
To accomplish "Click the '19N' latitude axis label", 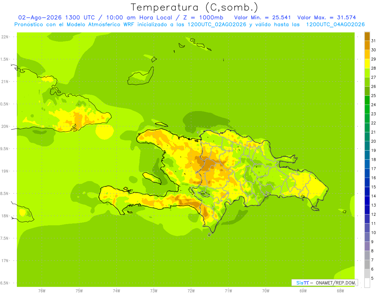I will (x=5, y=171).
